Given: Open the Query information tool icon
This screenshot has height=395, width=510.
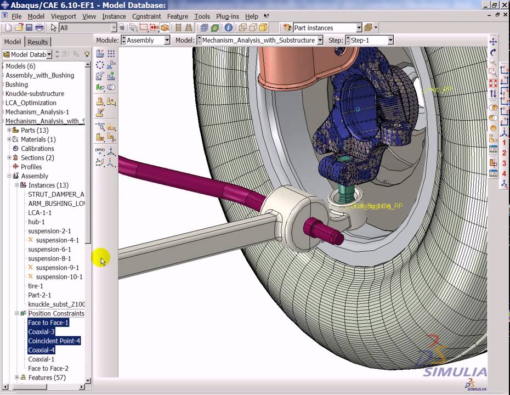Looking at the screenshot, I should [229, 27].
